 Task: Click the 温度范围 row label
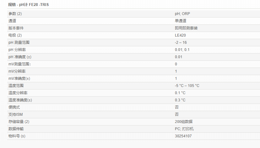[x=16, y=86]
